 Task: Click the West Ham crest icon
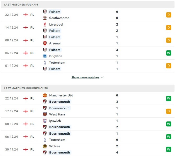[x=45, y=114]
